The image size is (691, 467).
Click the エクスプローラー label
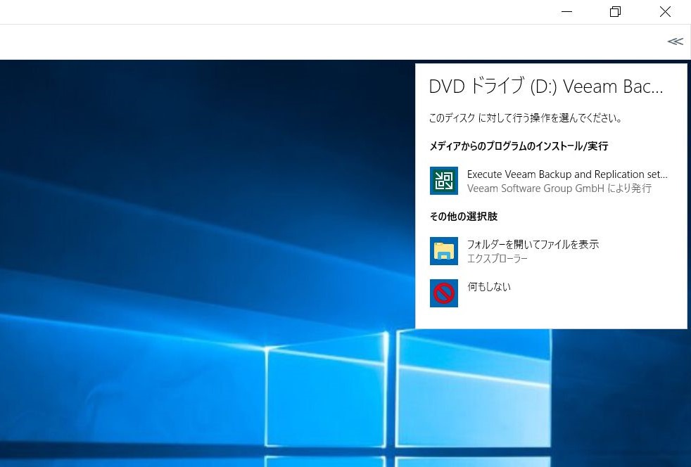pos(497,259)
